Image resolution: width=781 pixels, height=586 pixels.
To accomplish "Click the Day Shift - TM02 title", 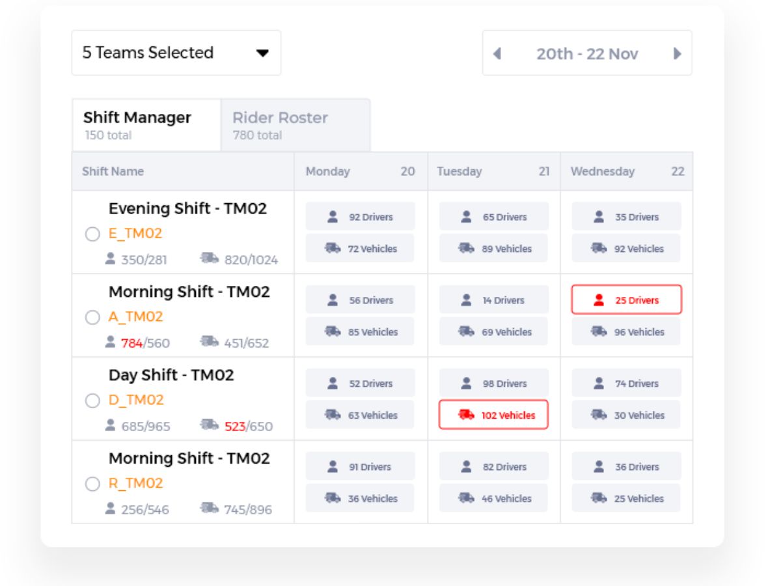I will coord(171,375).
